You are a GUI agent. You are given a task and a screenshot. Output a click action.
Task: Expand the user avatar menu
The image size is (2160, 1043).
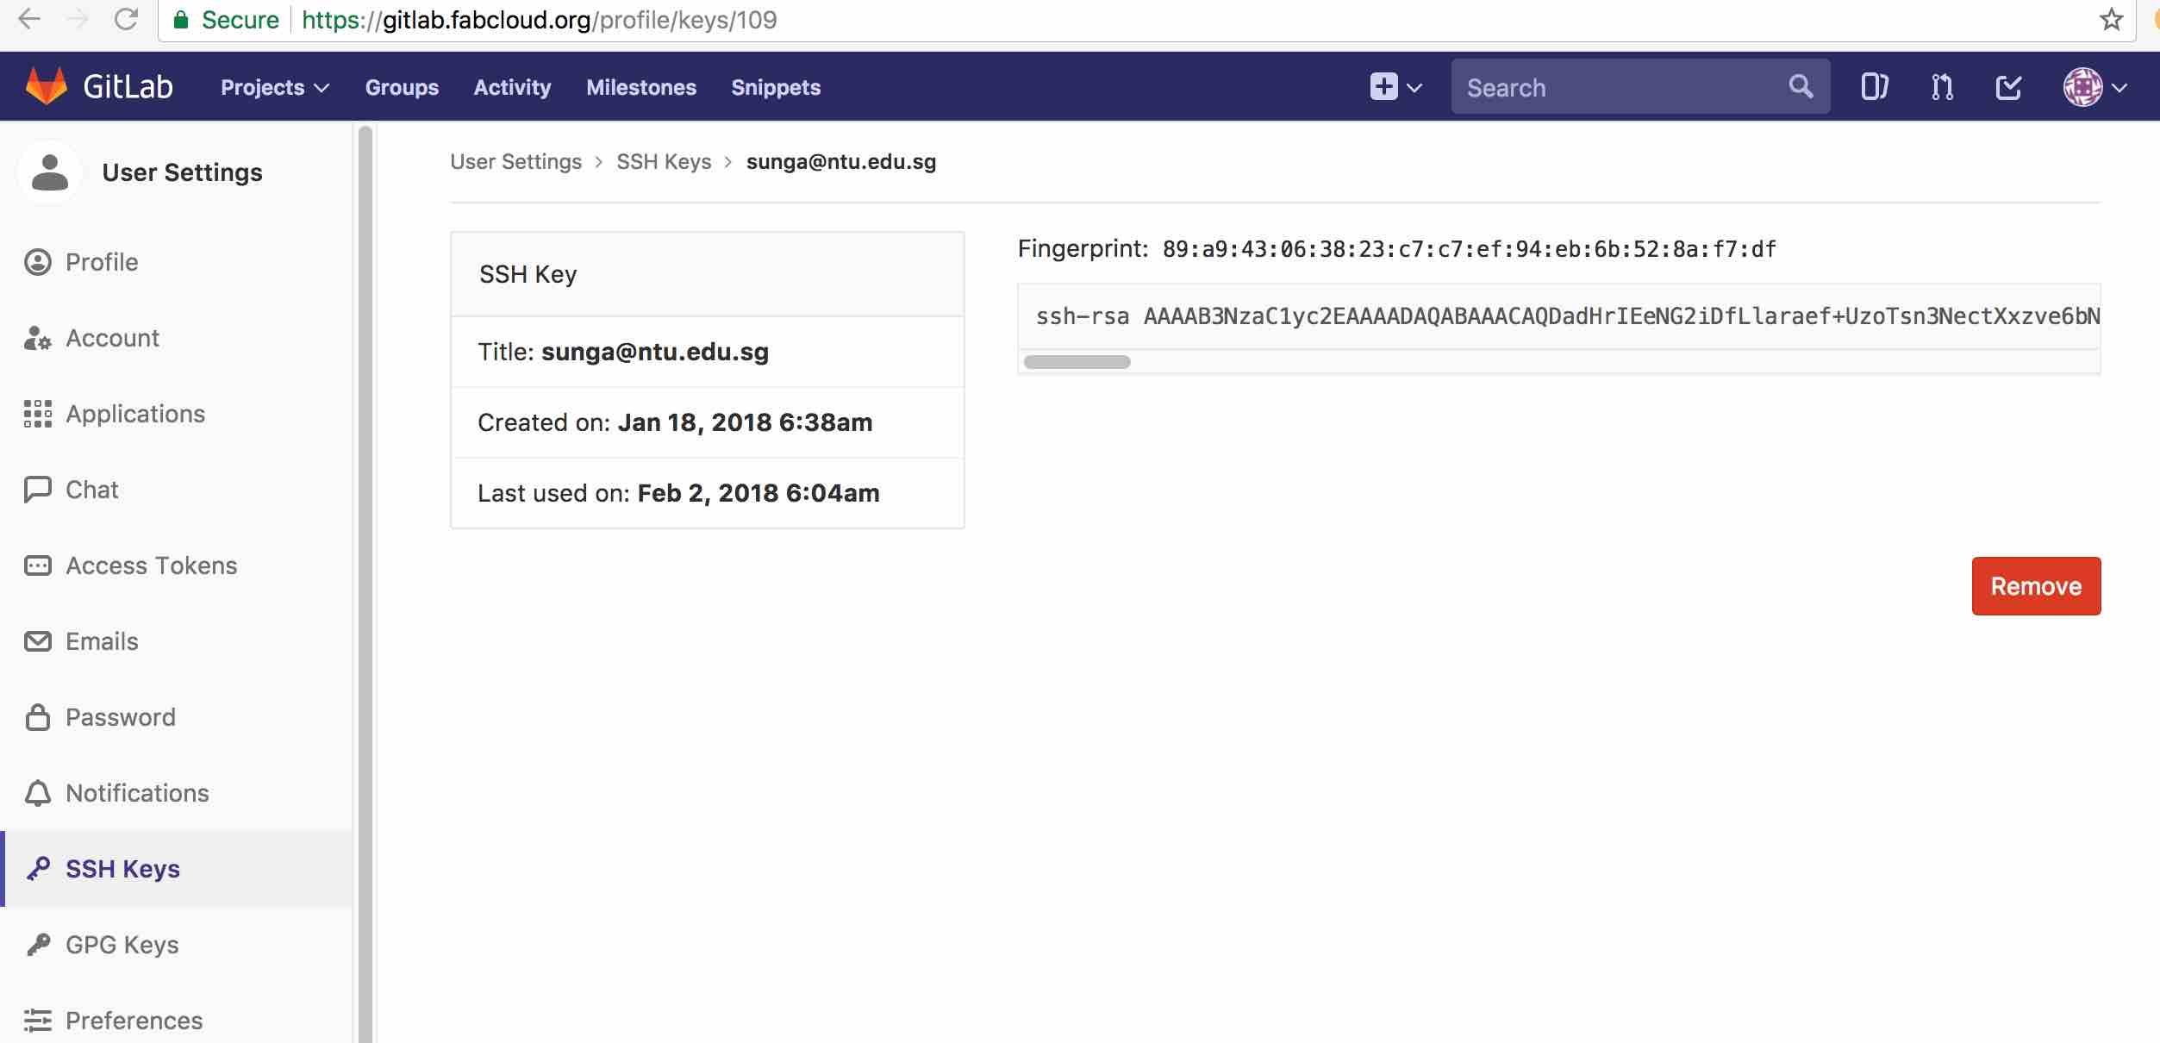tap(2095, 87)
